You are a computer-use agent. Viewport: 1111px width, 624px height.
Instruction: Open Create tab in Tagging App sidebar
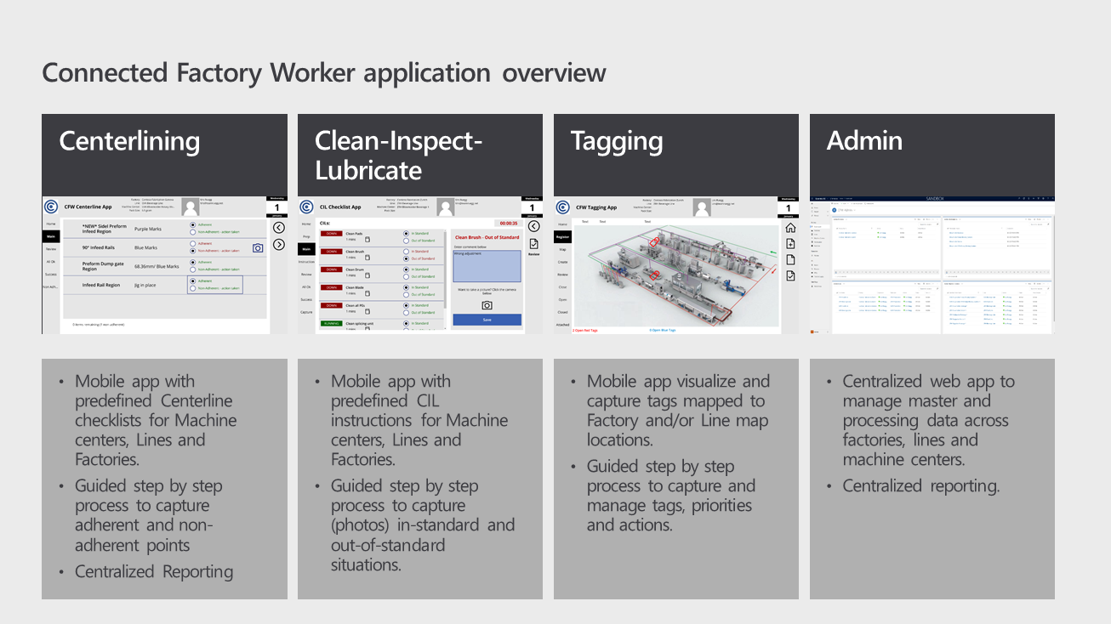click(562, 262)
